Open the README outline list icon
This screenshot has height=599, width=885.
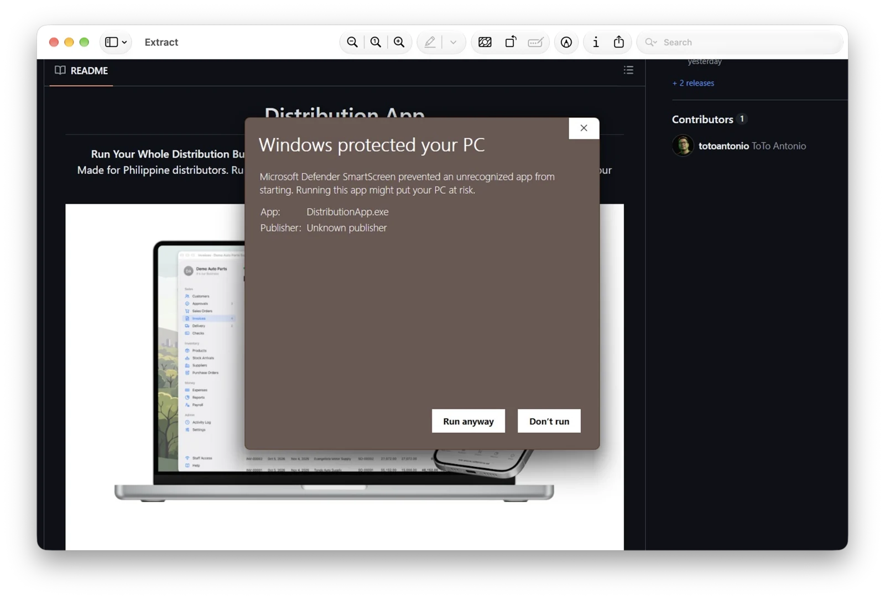coord(628,70)
